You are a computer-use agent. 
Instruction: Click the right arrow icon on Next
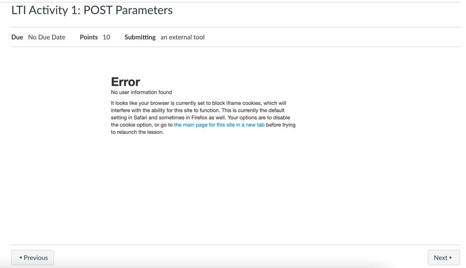coord(451,258)
